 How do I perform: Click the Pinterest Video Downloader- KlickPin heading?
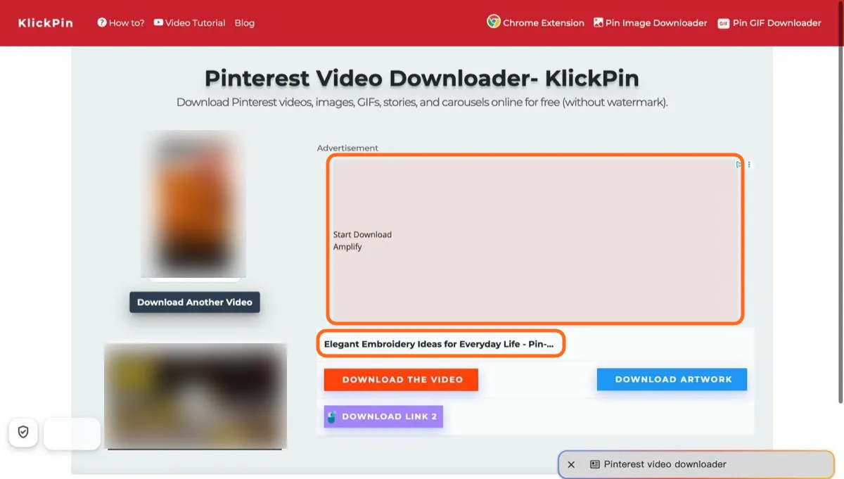pos(422,77)
